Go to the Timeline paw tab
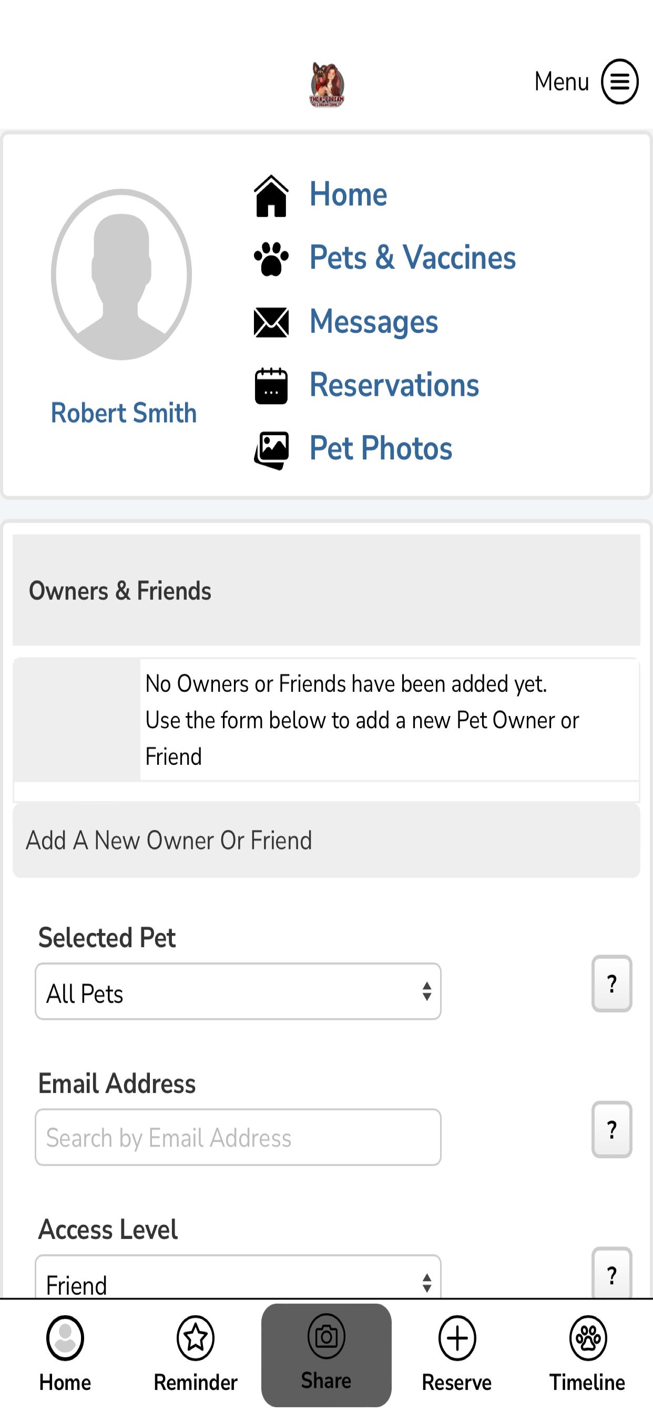Viewport: 653px width, 1413px height. pos(587,1355)
